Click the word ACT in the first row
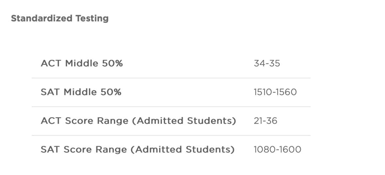Image resolution: width=385 pixels, height=175 pixels. point(51,63)
